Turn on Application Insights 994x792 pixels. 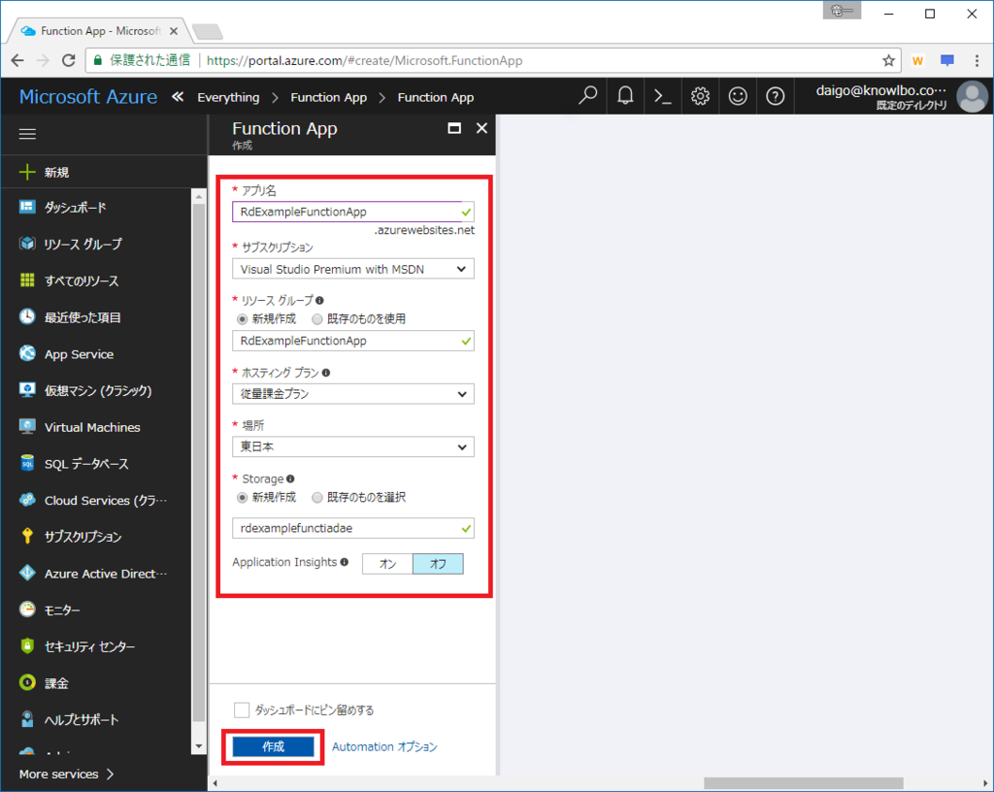[386, 562]
